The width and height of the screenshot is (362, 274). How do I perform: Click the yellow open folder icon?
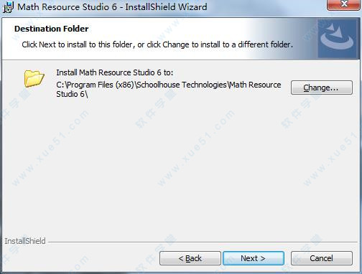click(34, 78)
